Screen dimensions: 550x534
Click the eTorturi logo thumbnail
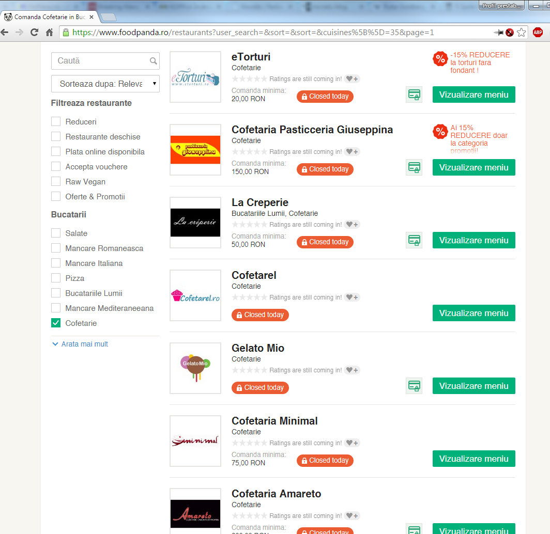[x=195, y=77]
